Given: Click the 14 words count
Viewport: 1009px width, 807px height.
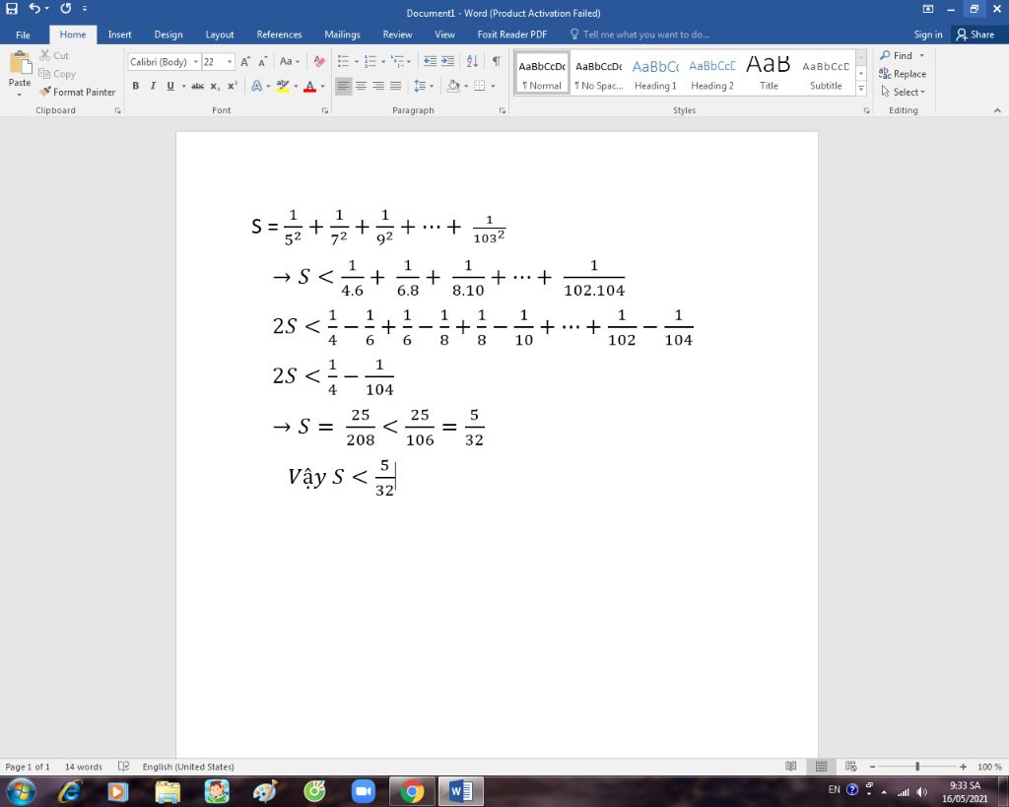Looking at the screenshot, I should (83, 767).
